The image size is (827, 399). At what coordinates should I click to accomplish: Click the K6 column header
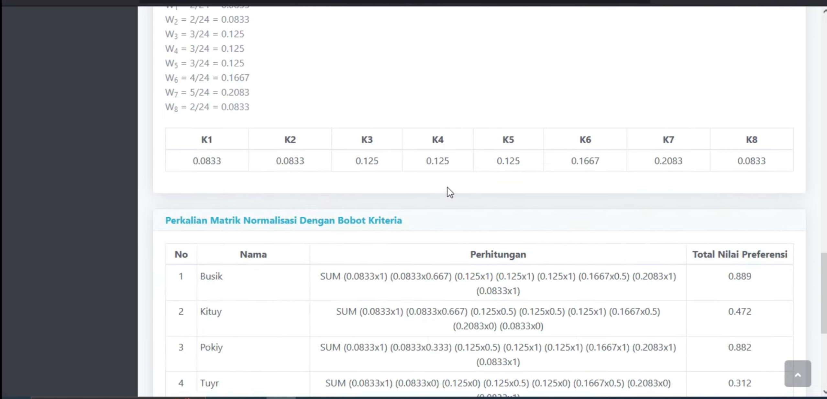[x=585, y=139]
